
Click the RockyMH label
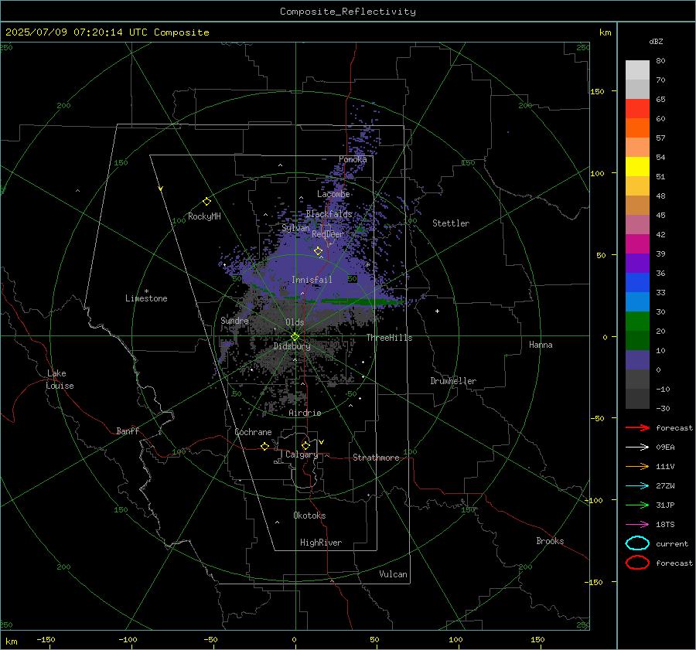[x=204, y=216]
